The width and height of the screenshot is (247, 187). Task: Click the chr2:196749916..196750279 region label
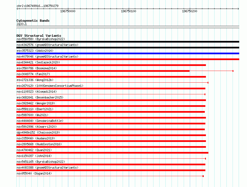pos(37,6)
